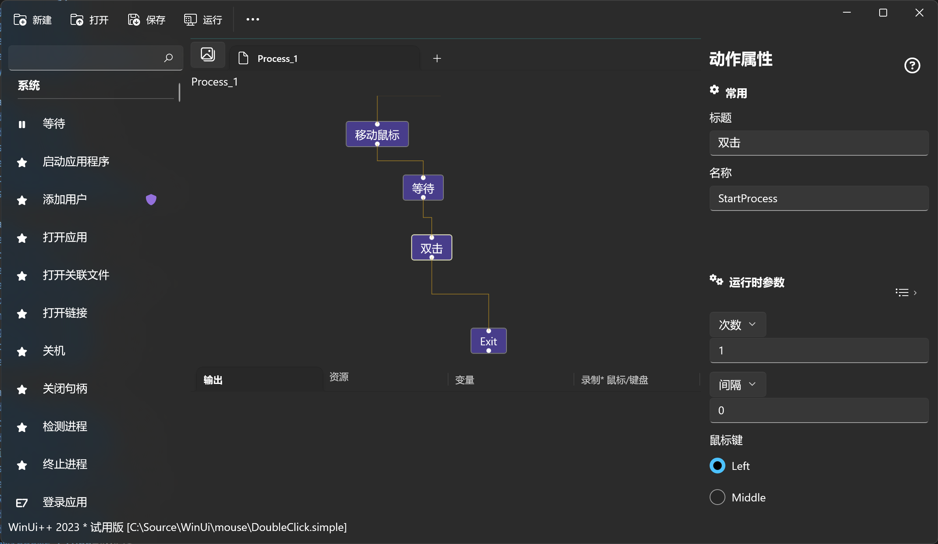Click the shield icon next to 添加用户
The image size is (938, 544).
(151, 199)
